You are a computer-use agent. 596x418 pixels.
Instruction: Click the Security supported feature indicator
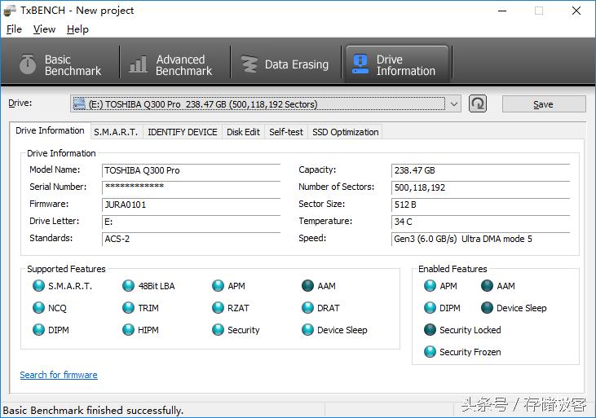219,330
